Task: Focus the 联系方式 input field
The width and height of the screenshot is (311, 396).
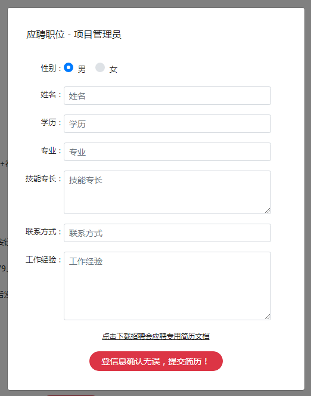Action: [167, 233]
